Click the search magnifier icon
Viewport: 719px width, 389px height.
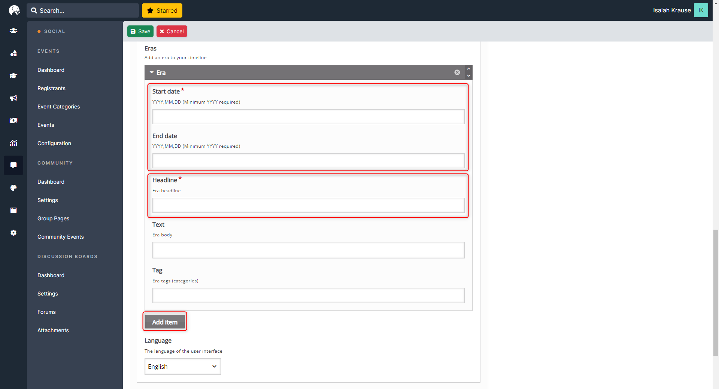tap(34, 10)
